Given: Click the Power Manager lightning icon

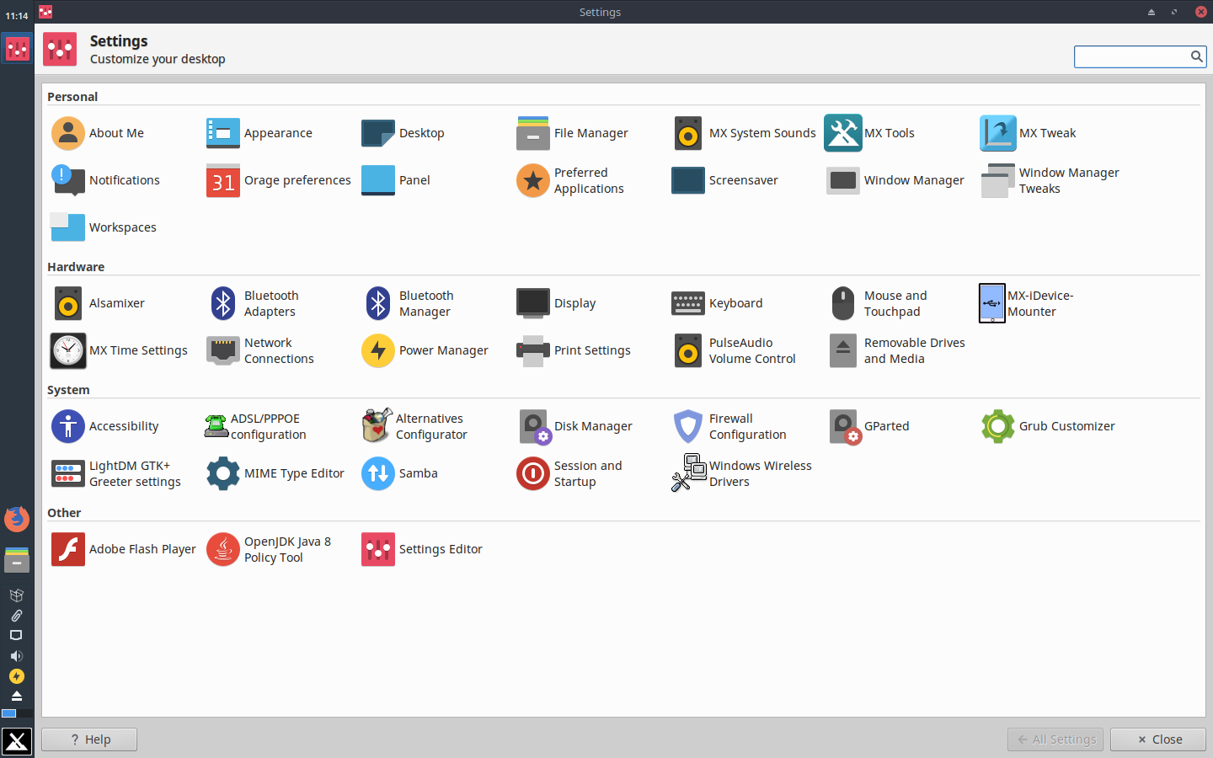Looking at the screenshot, I should 378,350.
